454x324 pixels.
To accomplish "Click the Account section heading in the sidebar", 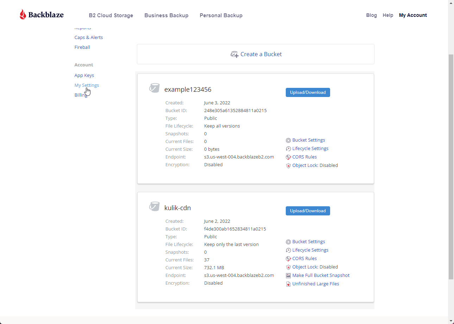I will [84, 65].
